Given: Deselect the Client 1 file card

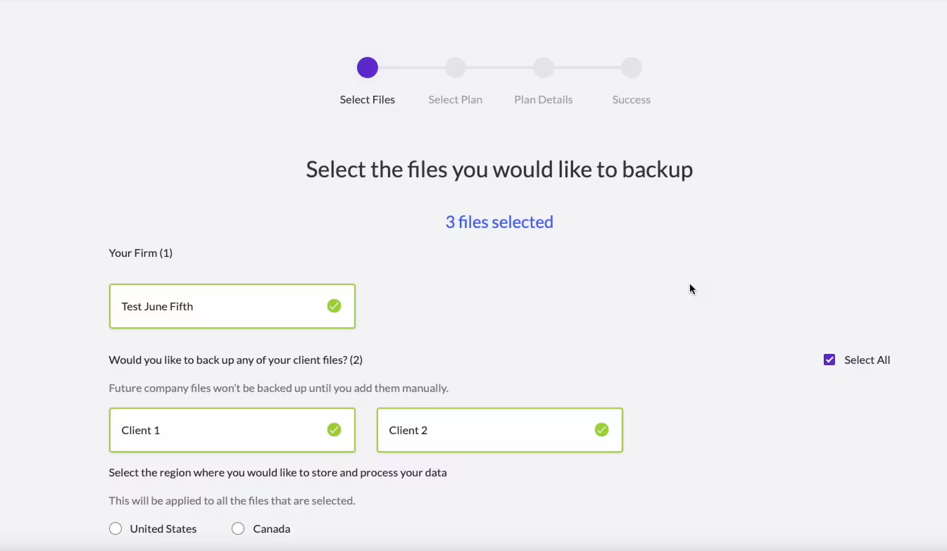Looking at the screenshot, I should pos(232,430).
